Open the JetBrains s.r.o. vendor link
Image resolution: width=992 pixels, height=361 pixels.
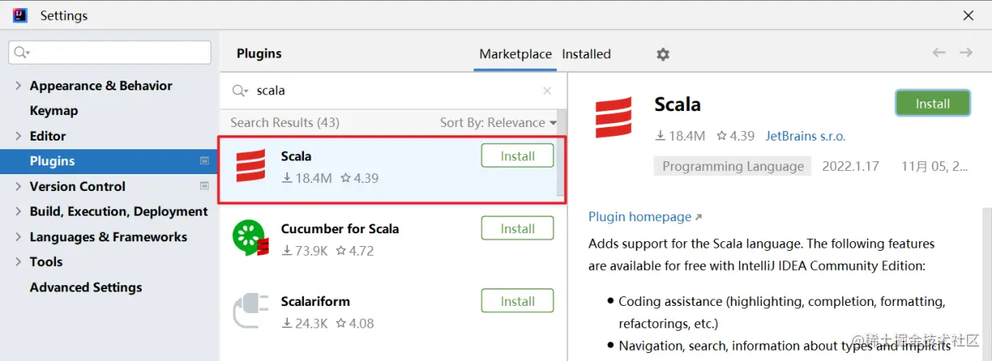coord(806,136)
